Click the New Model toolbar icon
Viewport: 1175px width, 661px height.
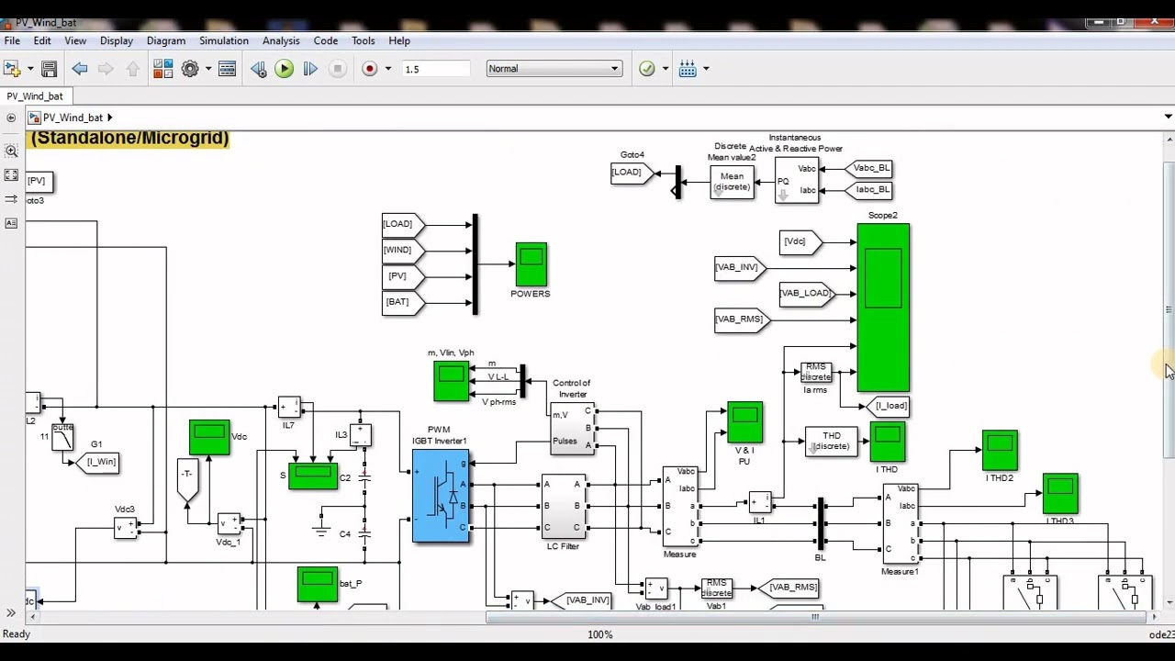tap(12, 69)
